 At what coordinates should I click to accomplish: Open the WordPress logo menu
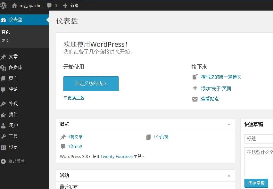[3, 5]
